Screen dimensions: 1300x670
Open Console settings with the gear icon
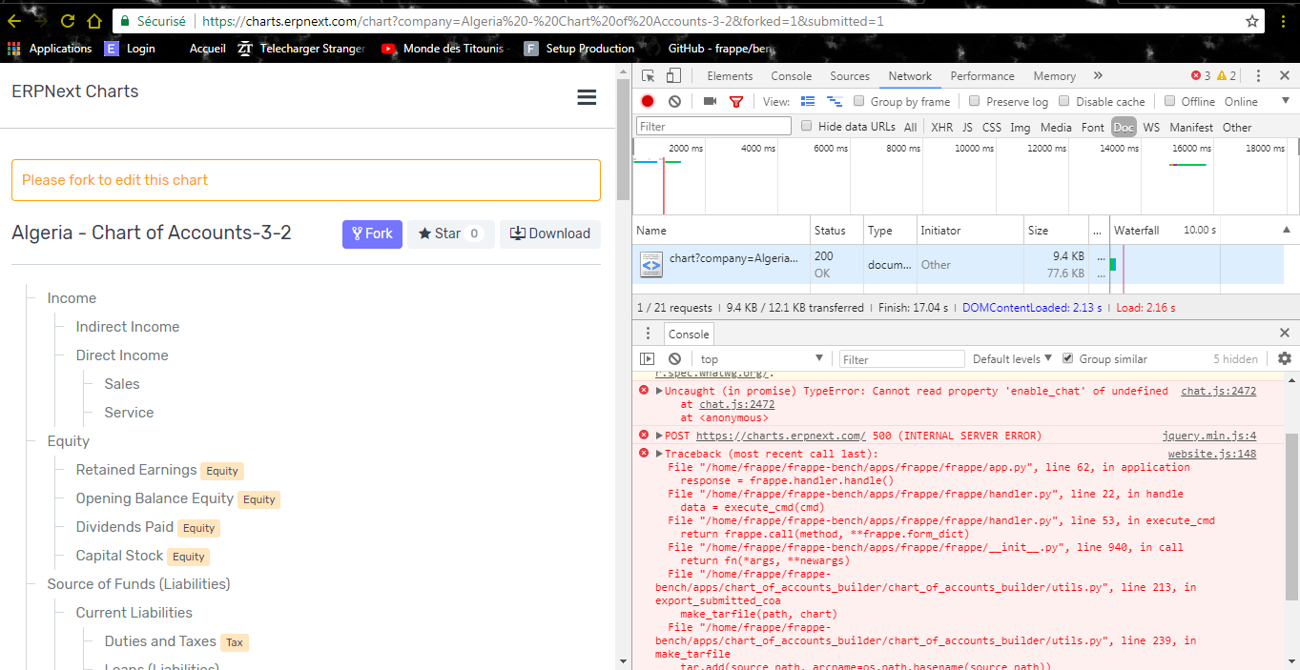tap(1284, 358)
